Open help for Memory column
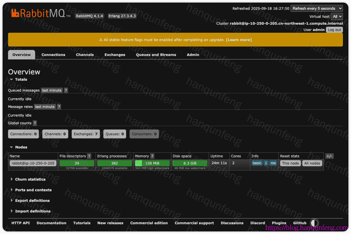 click(x=152, y=156)
